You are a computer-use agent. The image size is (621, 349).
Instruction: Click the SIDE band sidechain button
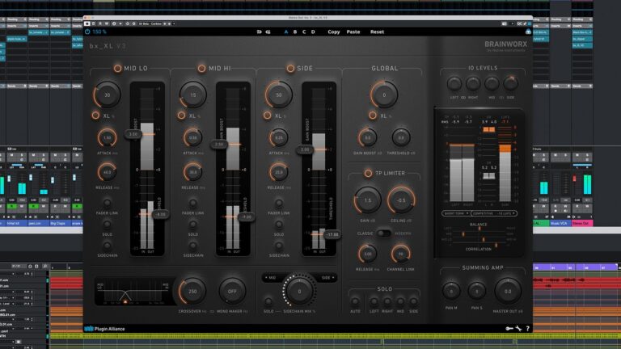(279, 246)
